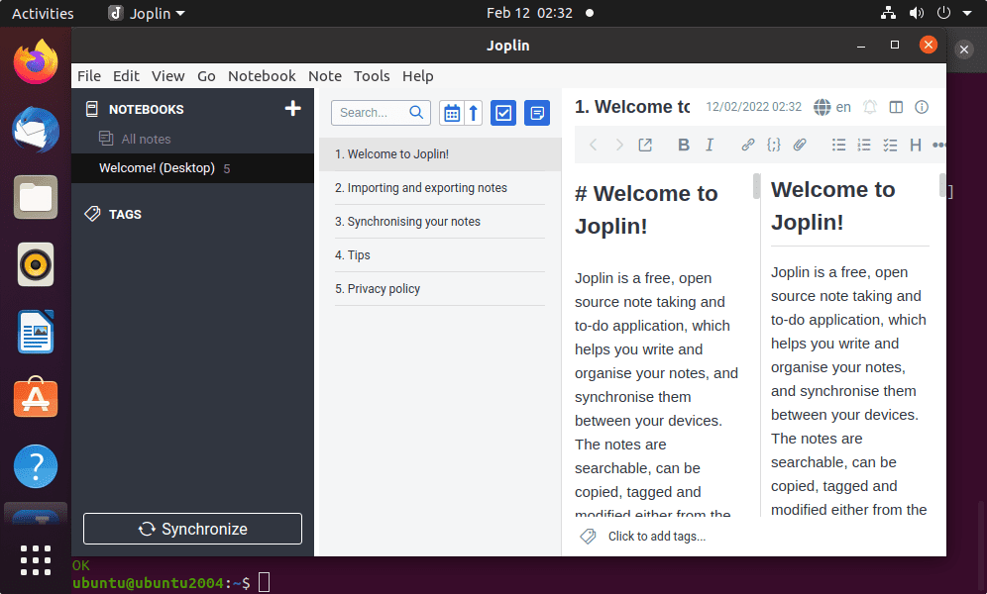This screenshot has height=594, width=987.
Task: Insert a bulleted list
Action: [x=838, y=145]
